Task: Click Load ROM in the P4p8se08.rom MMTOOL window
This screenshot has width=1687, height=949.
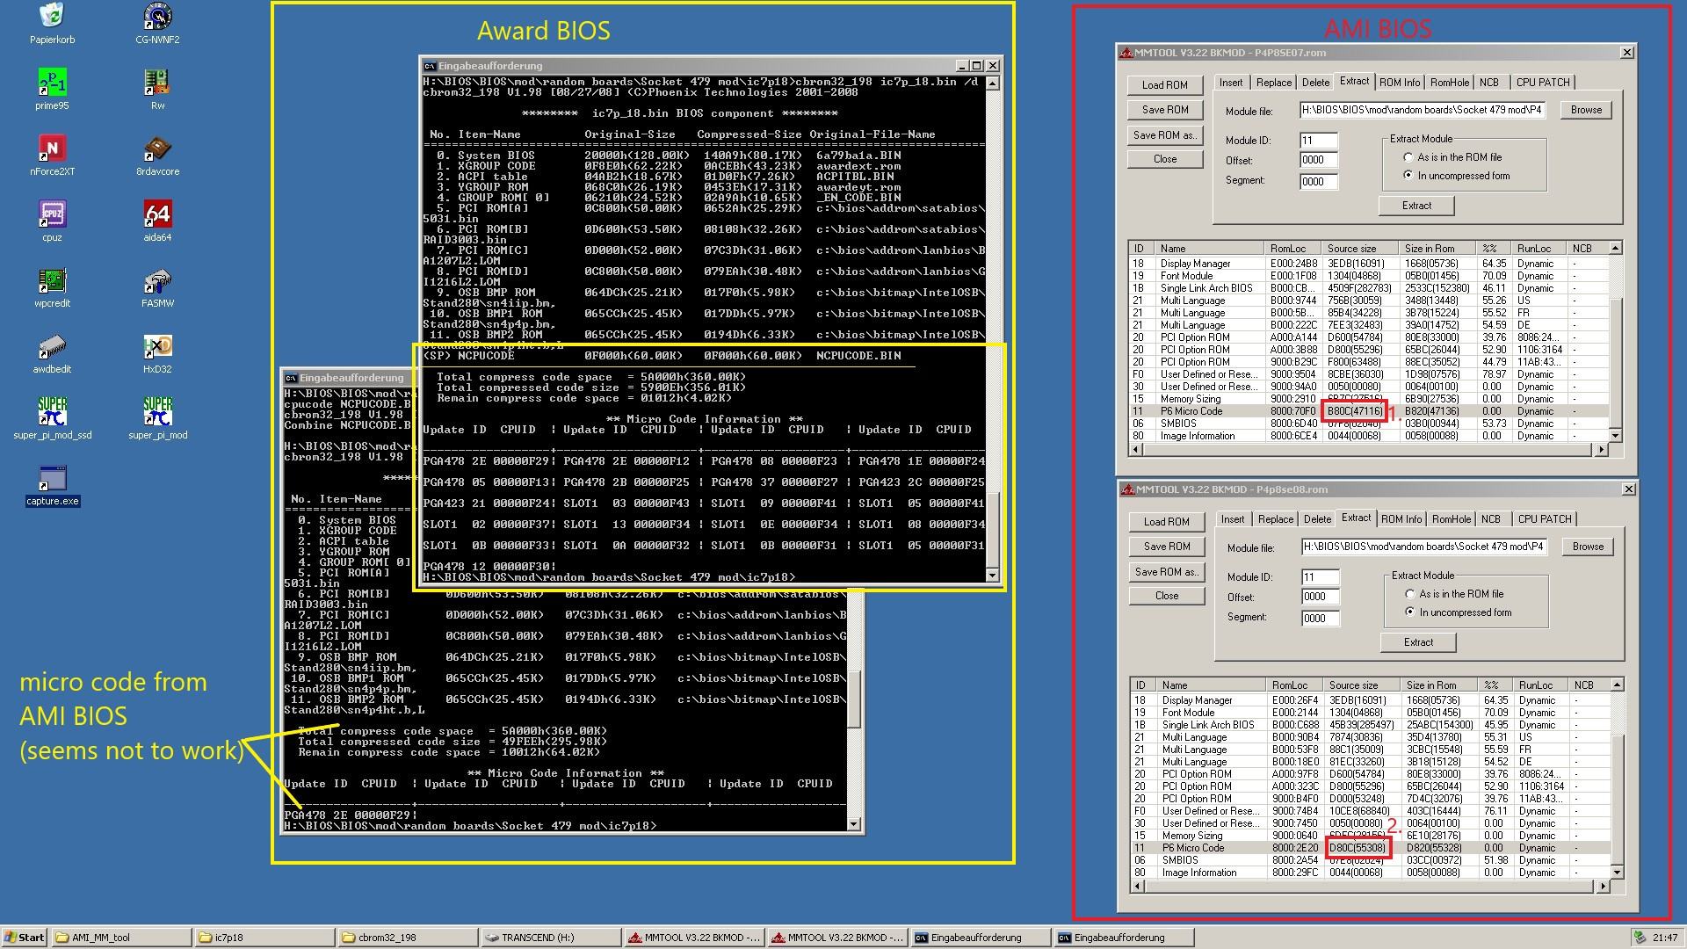Action: [1167, 522]
